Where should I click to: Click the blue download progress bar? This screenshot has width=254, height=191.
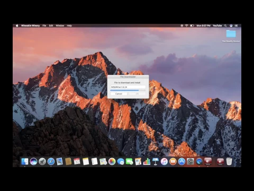[x=128, y=90]
